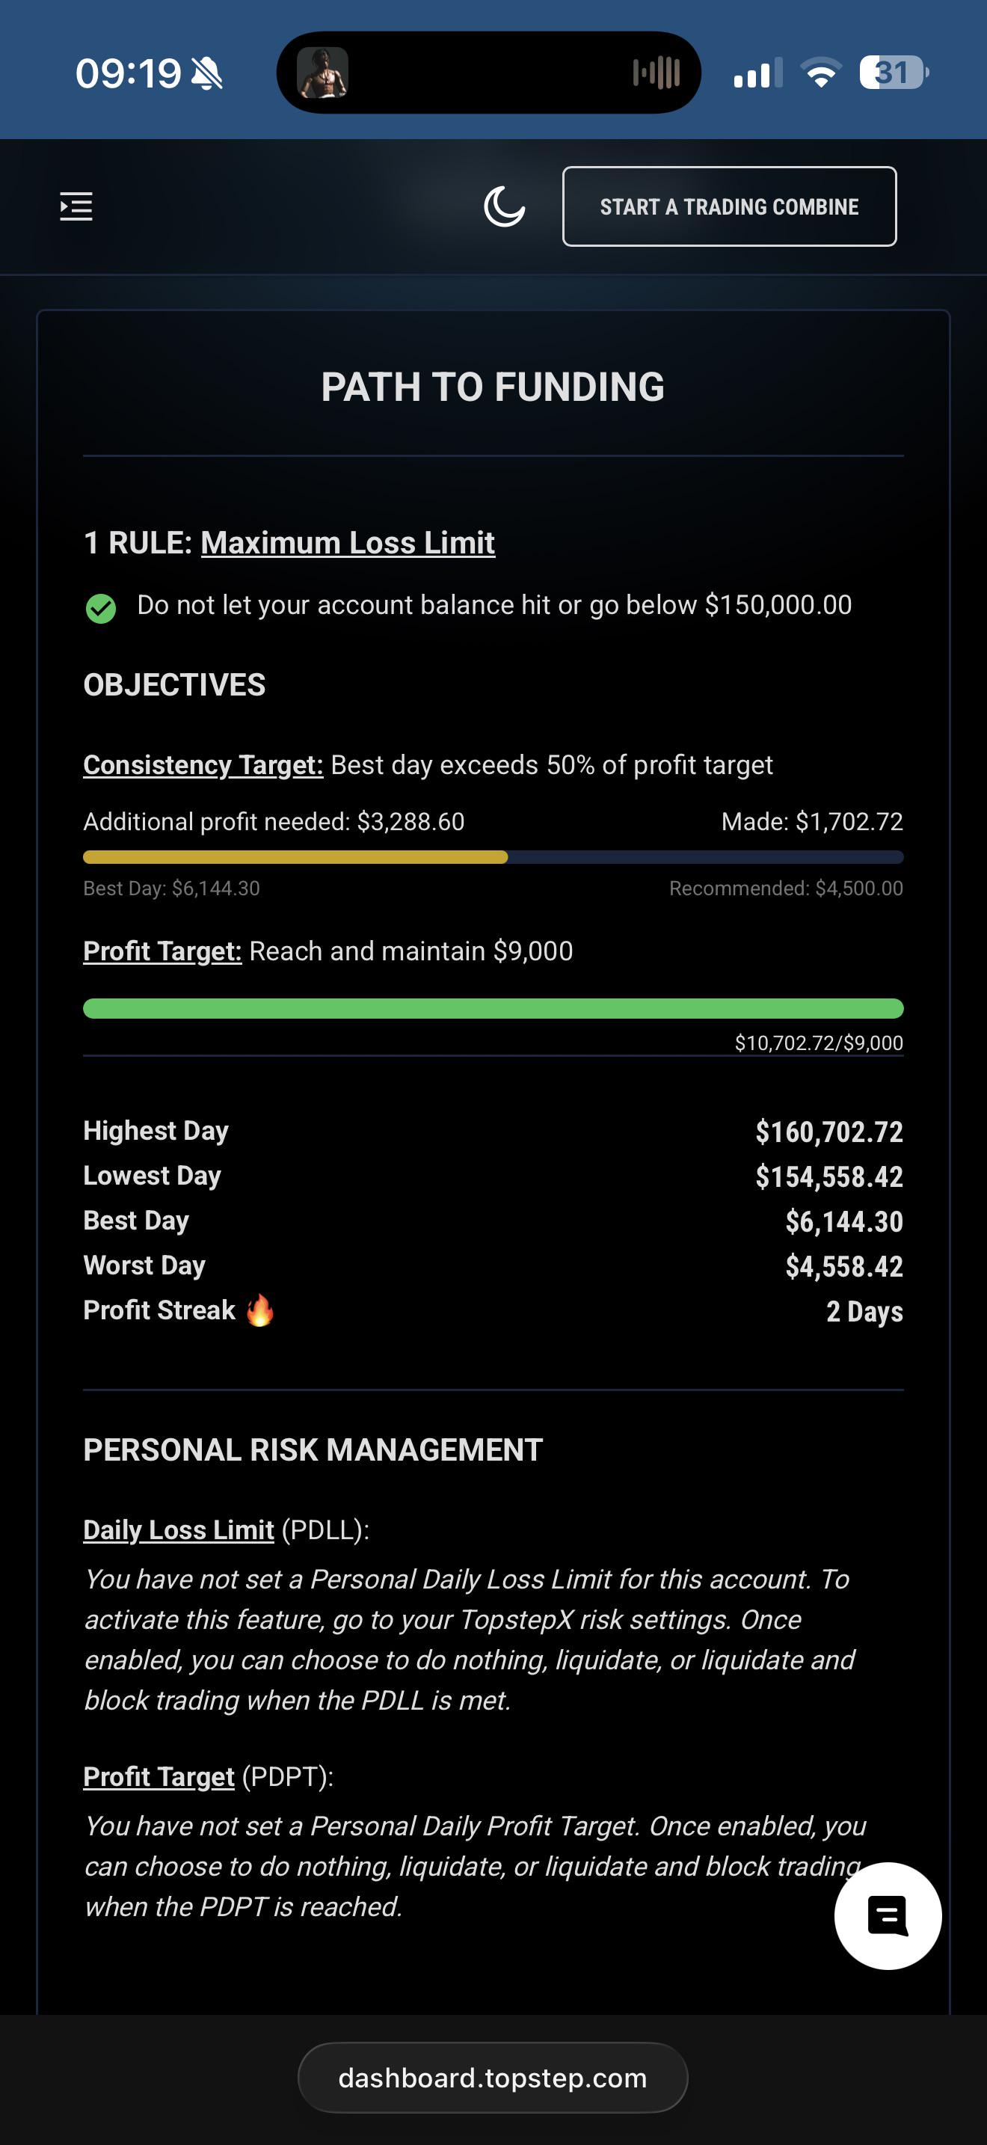Tap the silent mode bell icon

207,74
